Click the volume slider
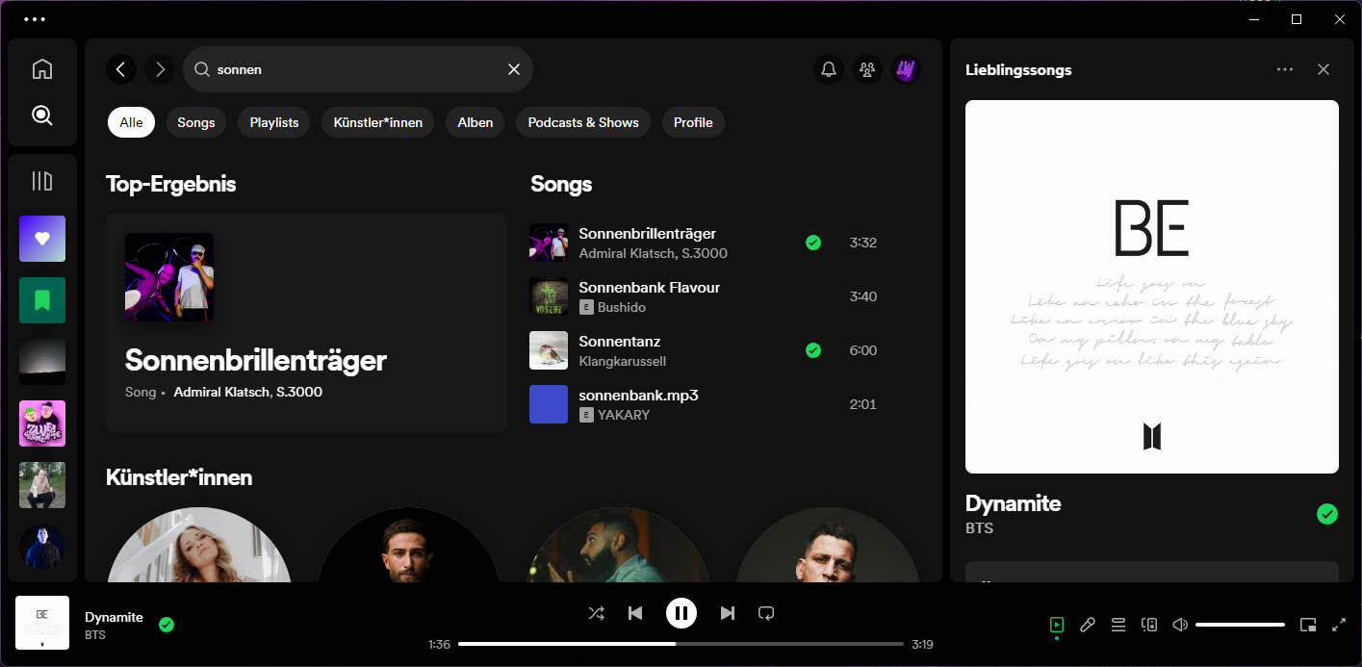 click(1240, 625)
